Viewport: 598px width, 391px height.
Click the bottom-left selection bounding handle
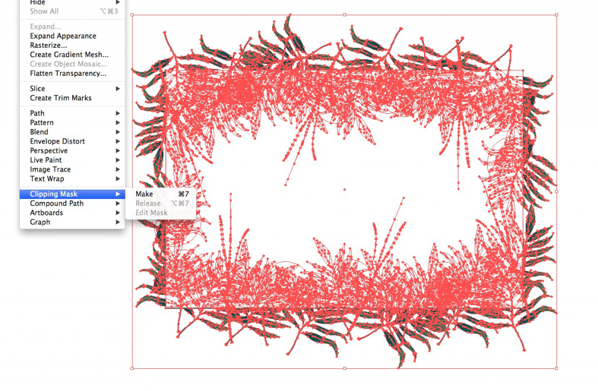133,368
